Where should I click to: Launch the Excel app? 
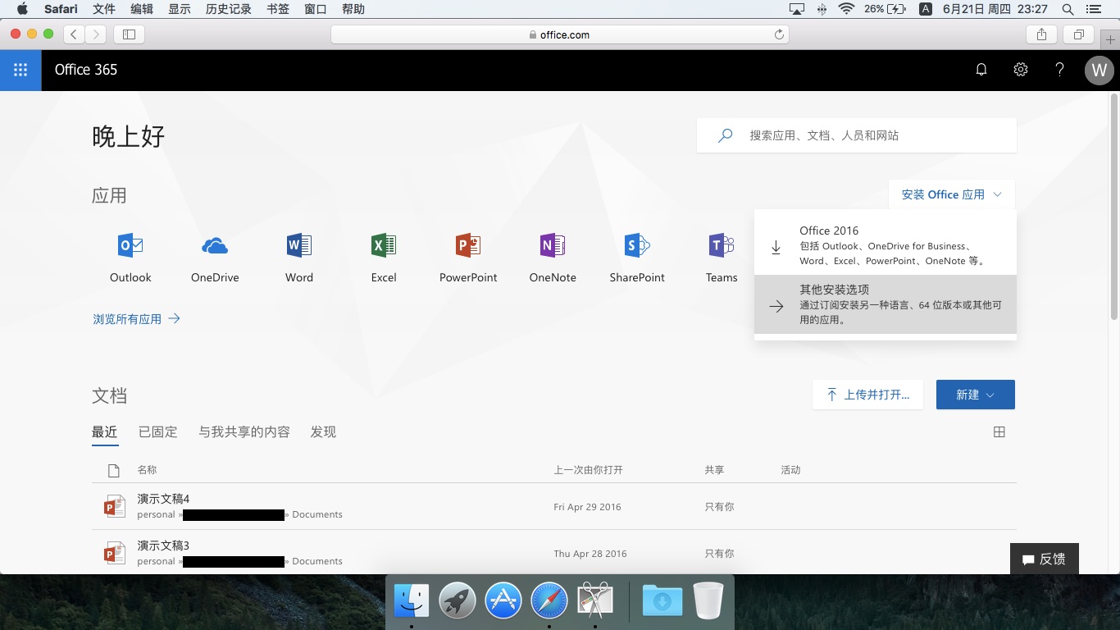[x=384, y=257]
